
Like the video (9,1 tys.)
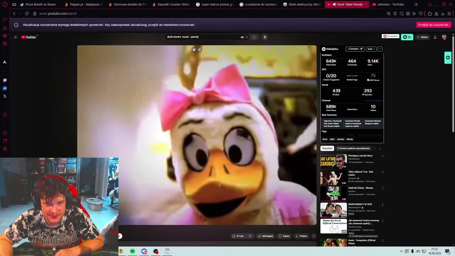238,236
